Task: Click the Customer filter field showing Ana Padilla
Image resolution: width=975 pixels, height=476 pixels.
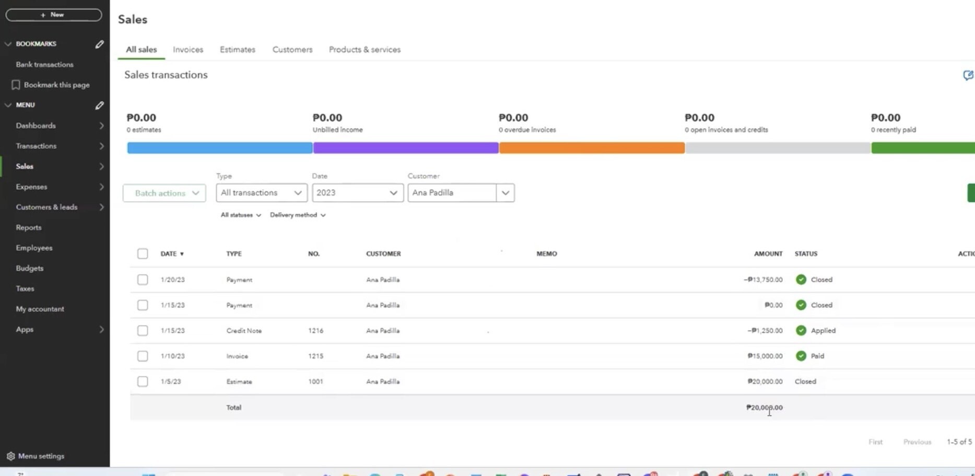Action: [452, 193]
